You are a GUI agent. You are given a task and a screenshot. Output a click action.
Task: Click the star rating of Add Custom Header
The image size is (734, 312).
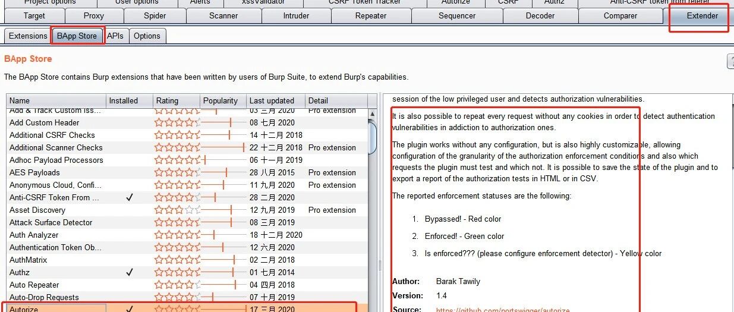pyautogui.click(x=178, y=122)
